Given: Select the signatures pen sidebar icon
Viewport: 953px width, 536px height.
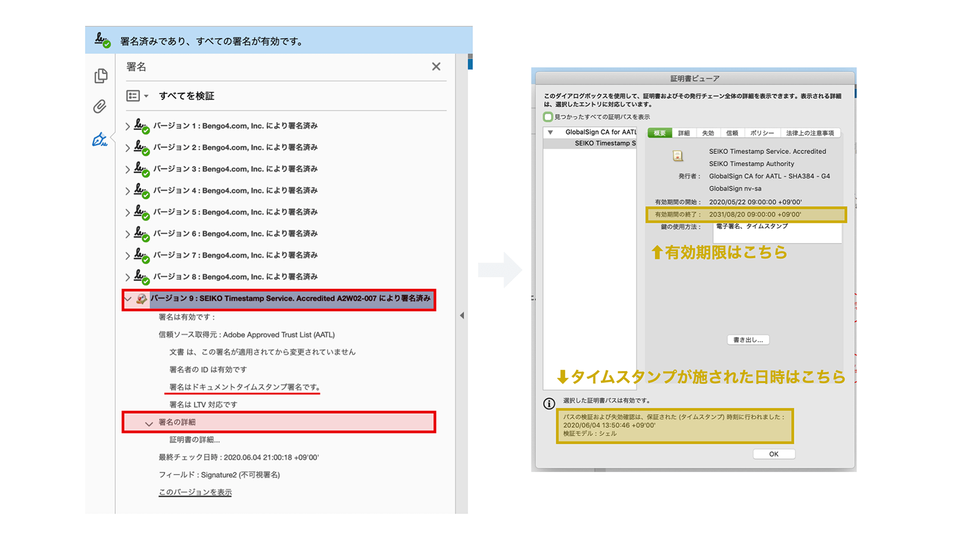Looking at the screenshot, I should tap(99, 139).
